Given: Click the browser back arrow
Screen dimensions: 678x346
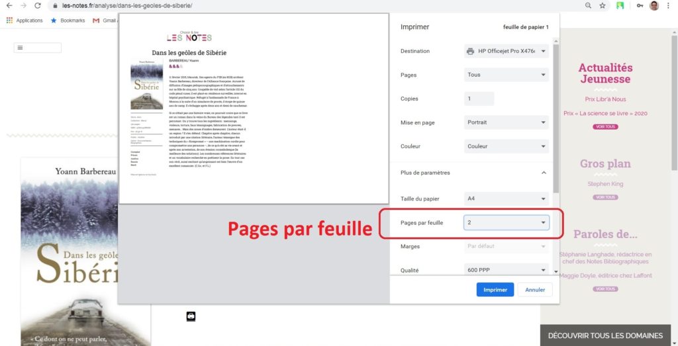Looking at the screenshot, I should 8,5.
